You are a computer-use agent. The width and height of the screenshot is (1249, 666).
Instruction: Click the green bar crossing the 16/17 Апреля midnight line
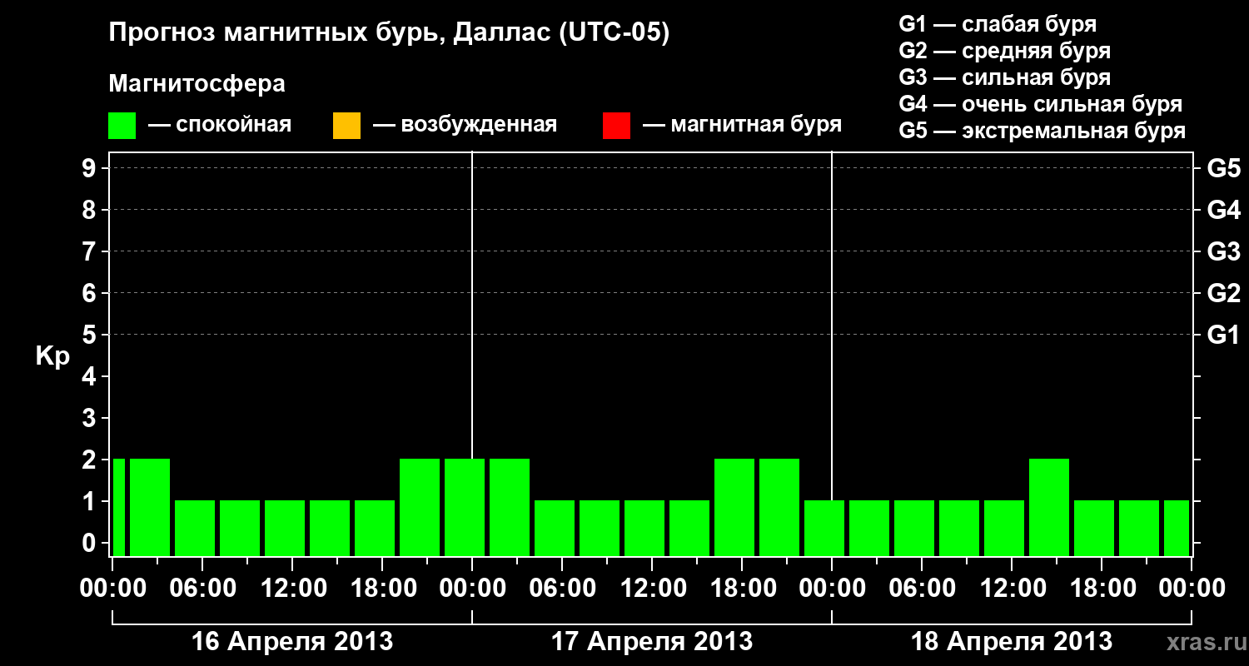465,507
